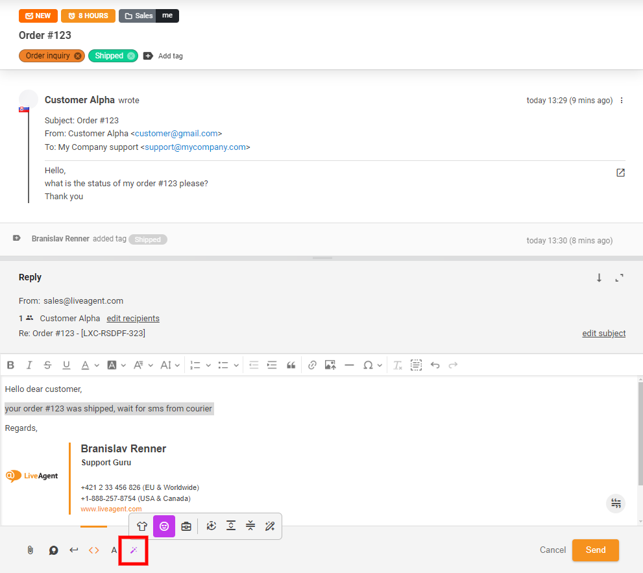Screen dimensions: 643x573
Task: Click Add tag on the ticket
Action: (x=164, y=56)
